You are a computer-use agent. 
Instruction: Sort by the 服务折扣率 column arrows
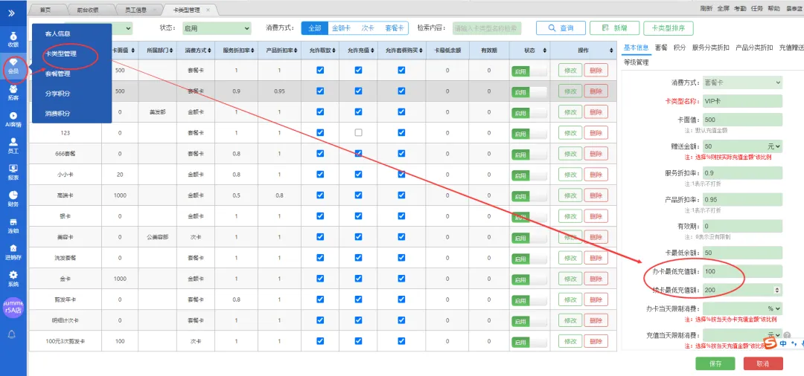[253, 51]
